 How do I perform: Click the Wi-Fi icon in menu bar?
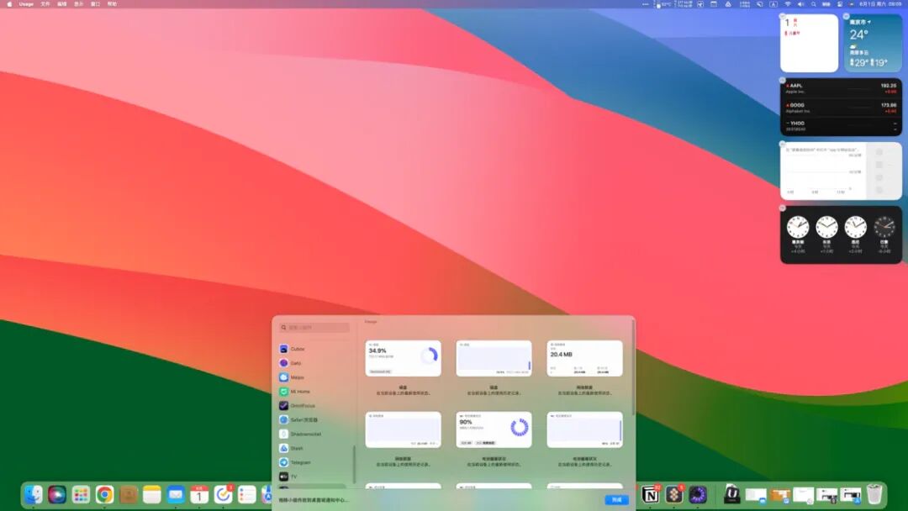coord(788,4)
